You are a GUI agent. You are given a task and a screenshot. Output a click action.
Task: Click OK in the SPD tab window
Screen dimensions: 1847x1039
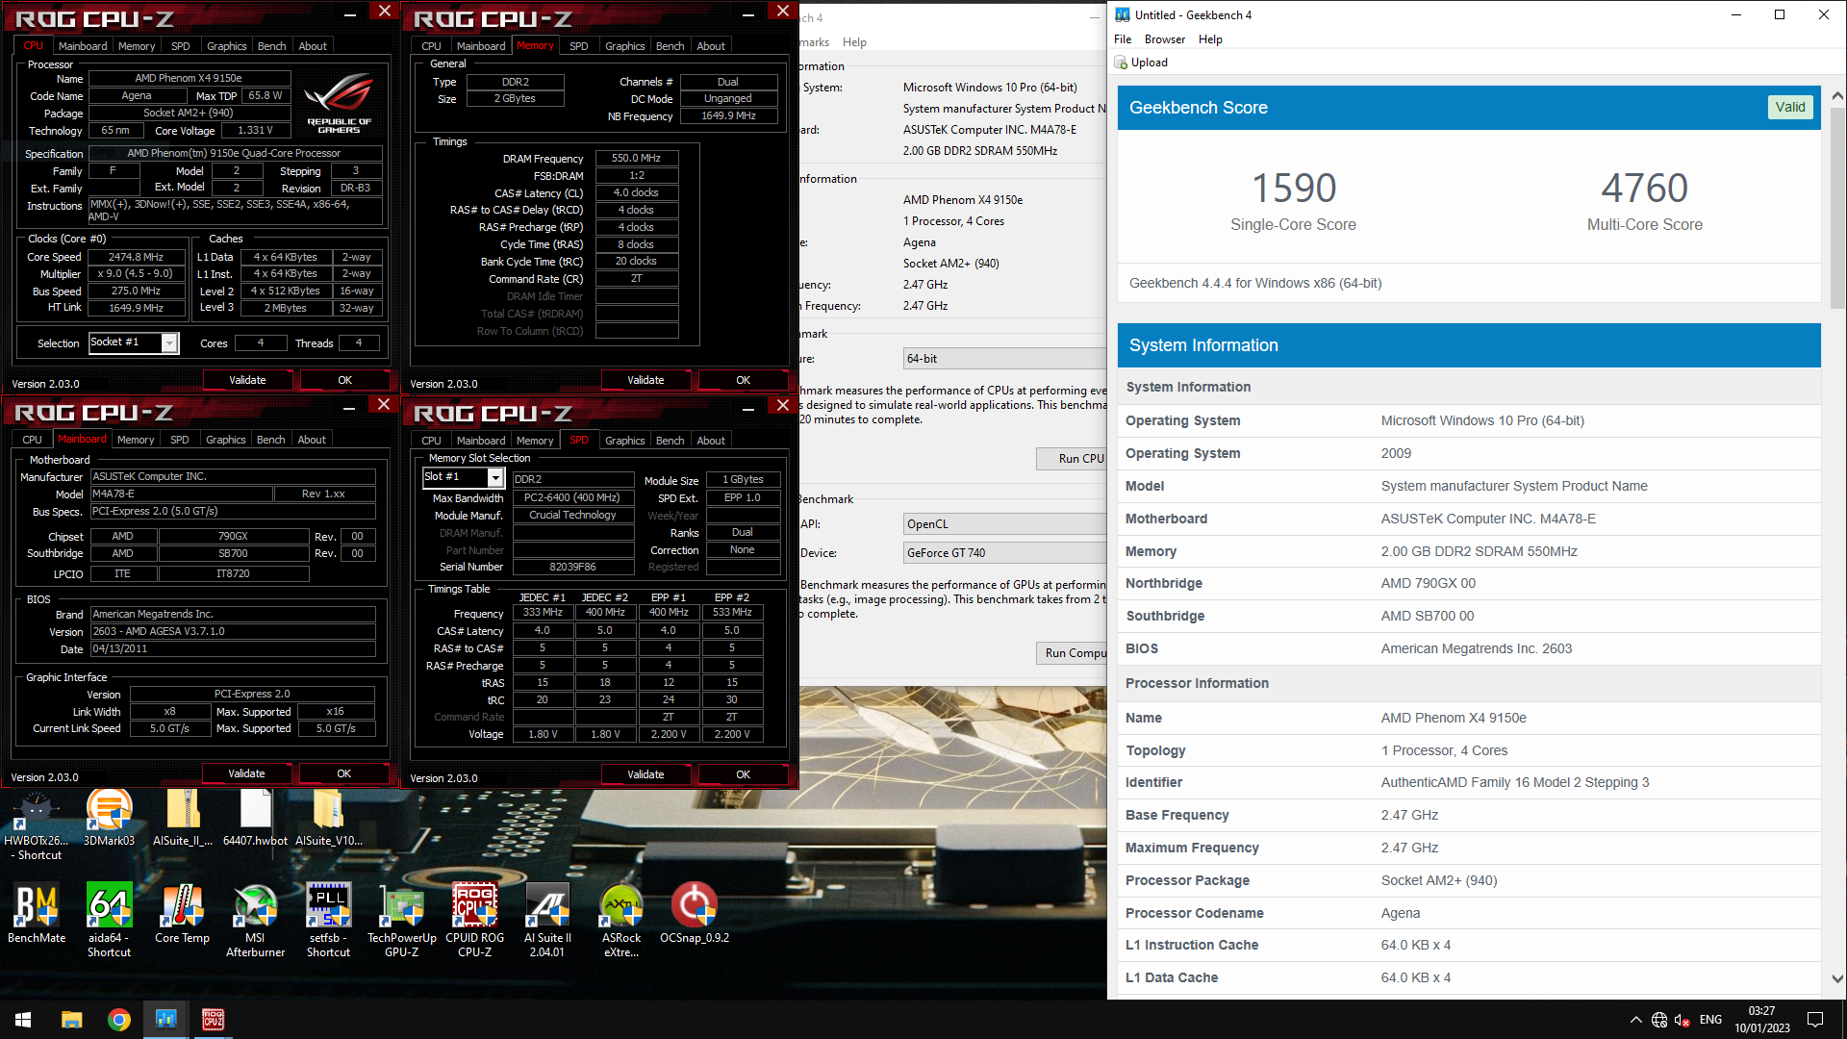coord(743,775)
